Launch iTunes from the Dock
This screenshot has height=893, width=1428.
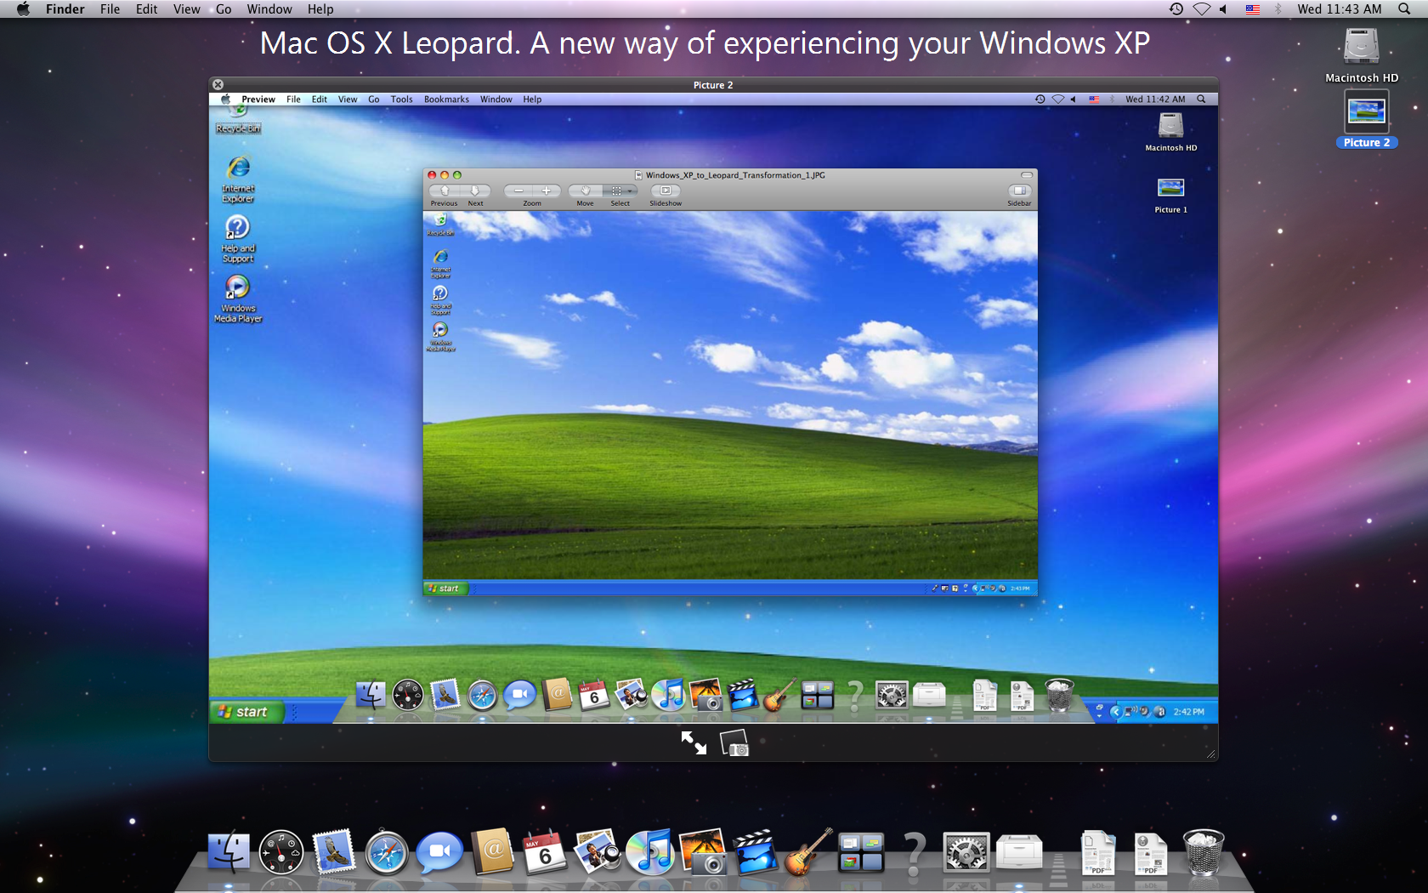click(651, 853)
